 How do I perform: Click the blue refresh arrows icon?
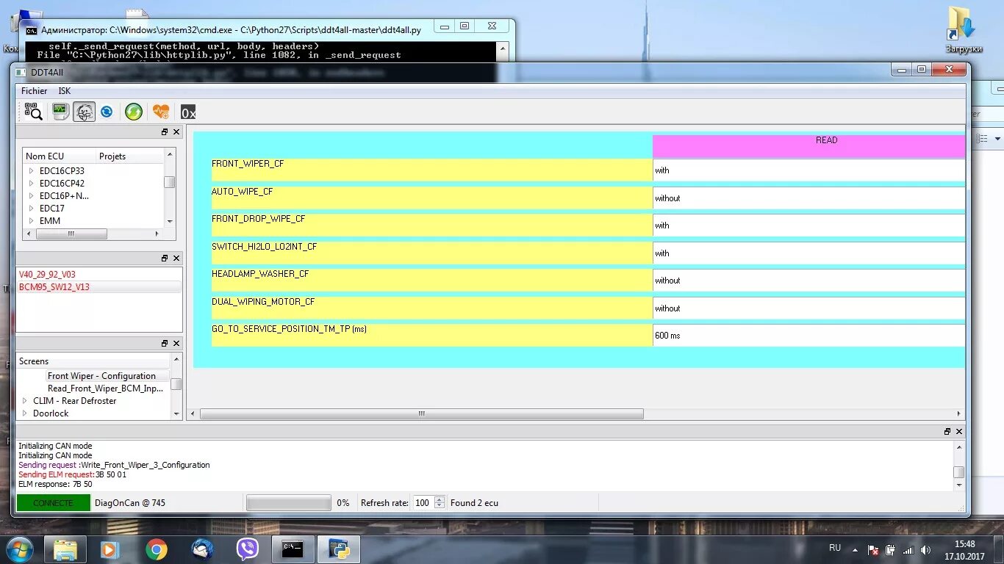107,112
